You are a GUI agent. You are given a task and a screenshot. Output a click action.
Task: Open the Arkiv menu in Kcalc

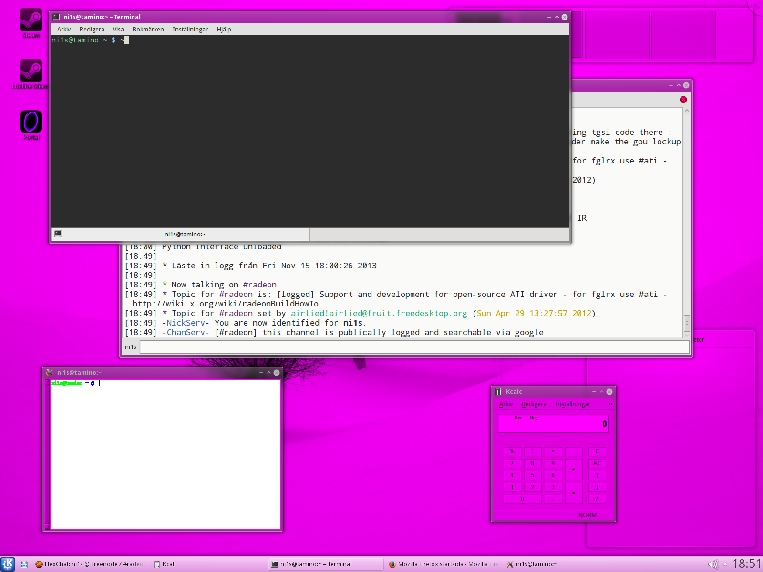click(505, 404)
